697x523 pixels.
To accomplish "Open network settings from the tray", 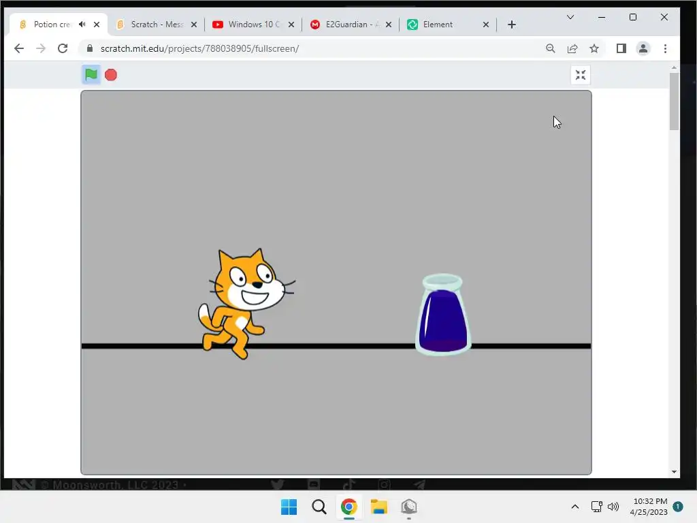I will pos(596,507).
